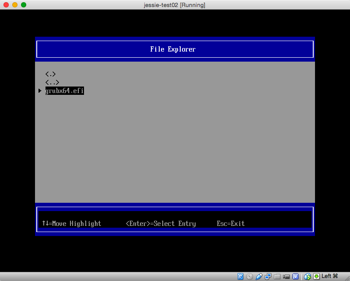Click the Left ⌘ host key label

[x=330, y=276]
